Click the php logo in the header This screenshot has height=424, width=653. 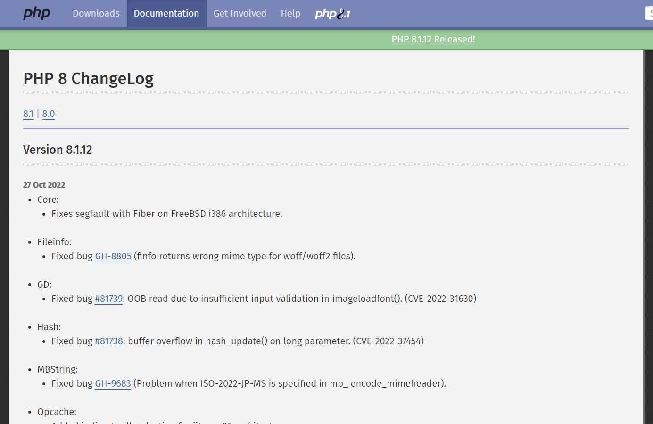37,13
